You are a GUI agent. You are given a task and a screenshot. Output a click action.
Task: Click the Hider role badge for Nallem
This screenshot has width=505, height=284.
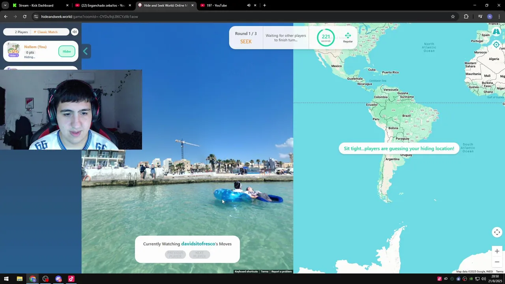tap(67, 51)
